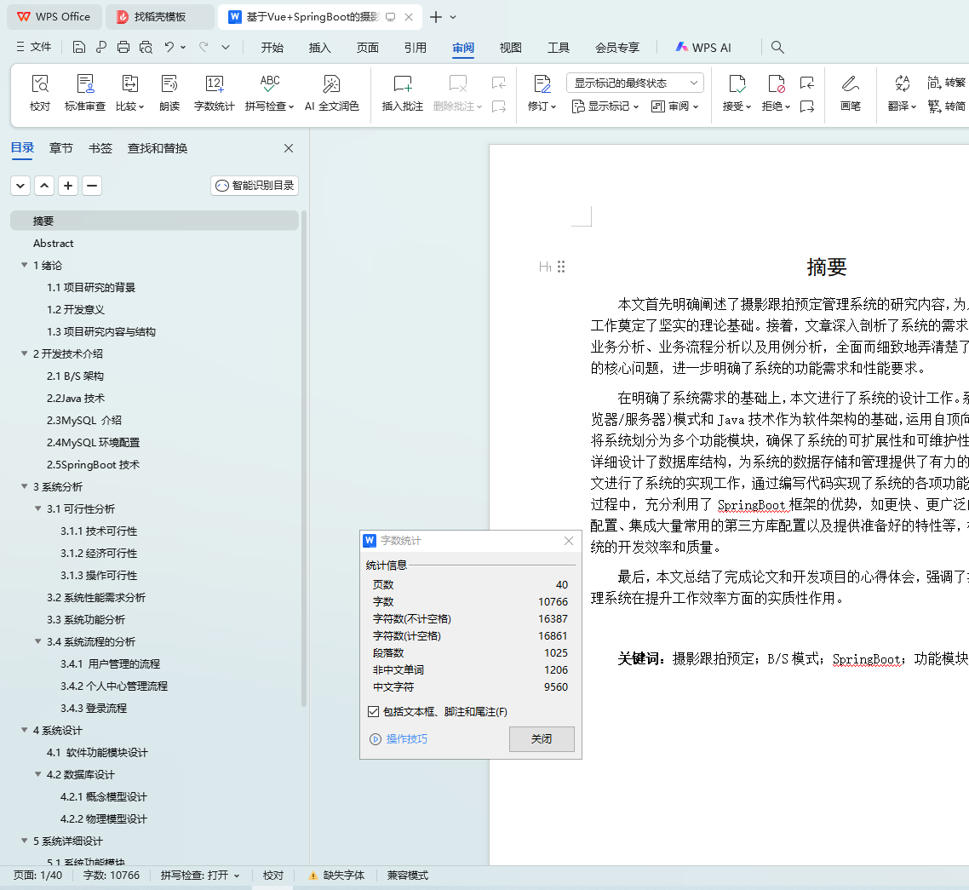Viewport: 969px width, 890px height.
Task: Click the minus collapse outline level button
Action: click(91, 186)
